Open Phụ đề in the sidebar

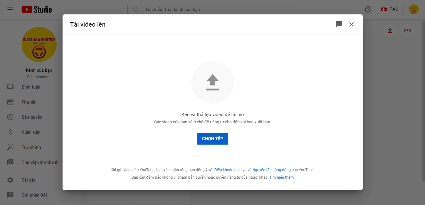pyautogui.click(x=28, y=102)
